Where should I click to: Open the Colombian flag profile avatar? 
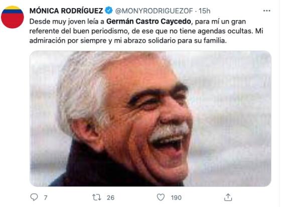[x=13, y=17]
